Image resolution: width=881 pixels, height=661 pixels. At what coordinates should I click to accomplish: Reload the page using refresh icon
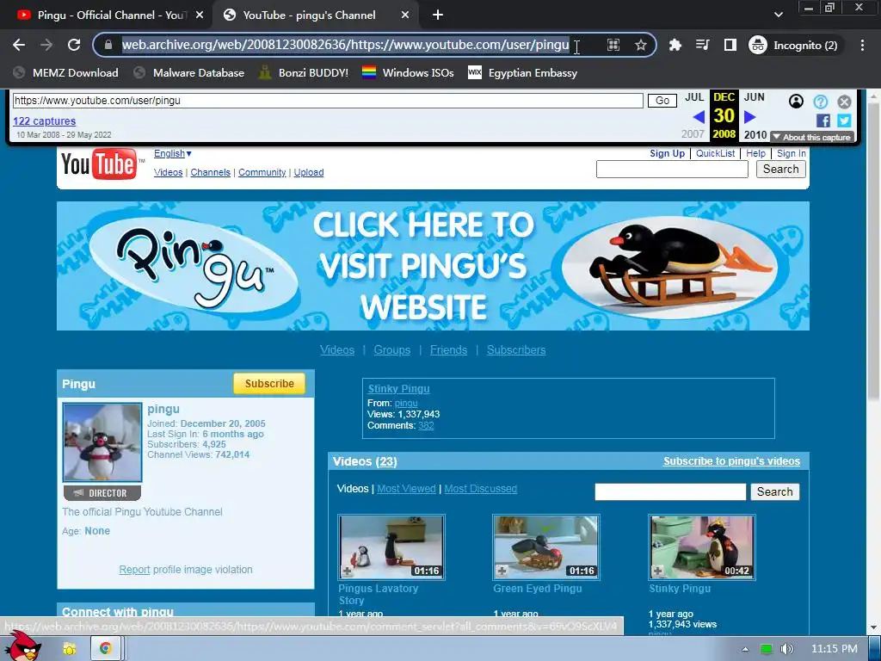pyautogui.click(x=74, y=45)
